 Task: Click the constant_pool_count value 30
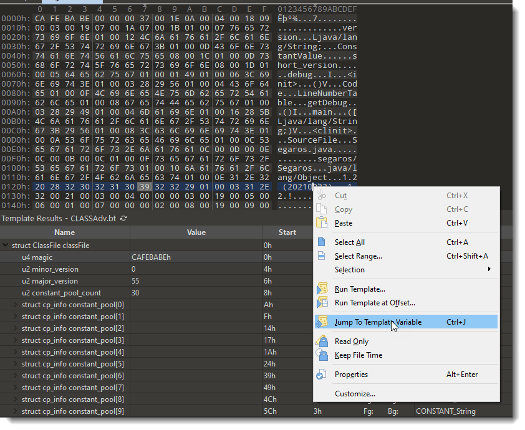(x=196, y=293)
